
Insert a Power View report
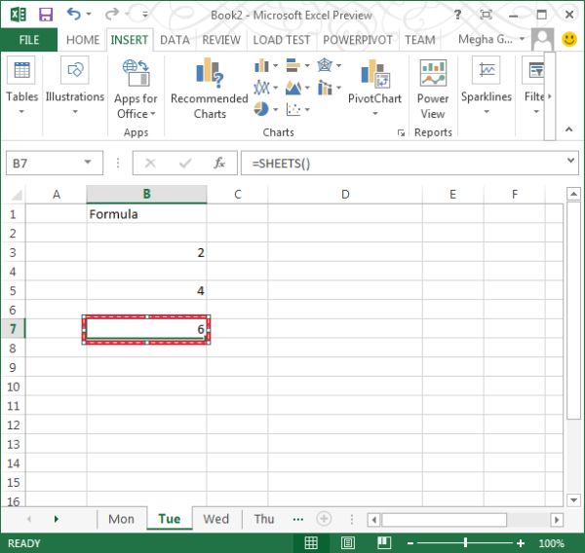click(433, 90)
